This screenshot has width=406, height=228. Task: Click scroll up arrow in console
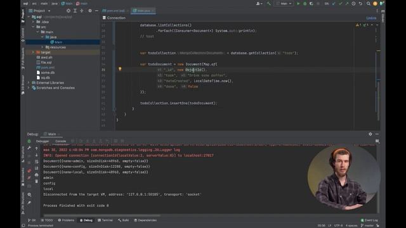click(x=37, y=148)
